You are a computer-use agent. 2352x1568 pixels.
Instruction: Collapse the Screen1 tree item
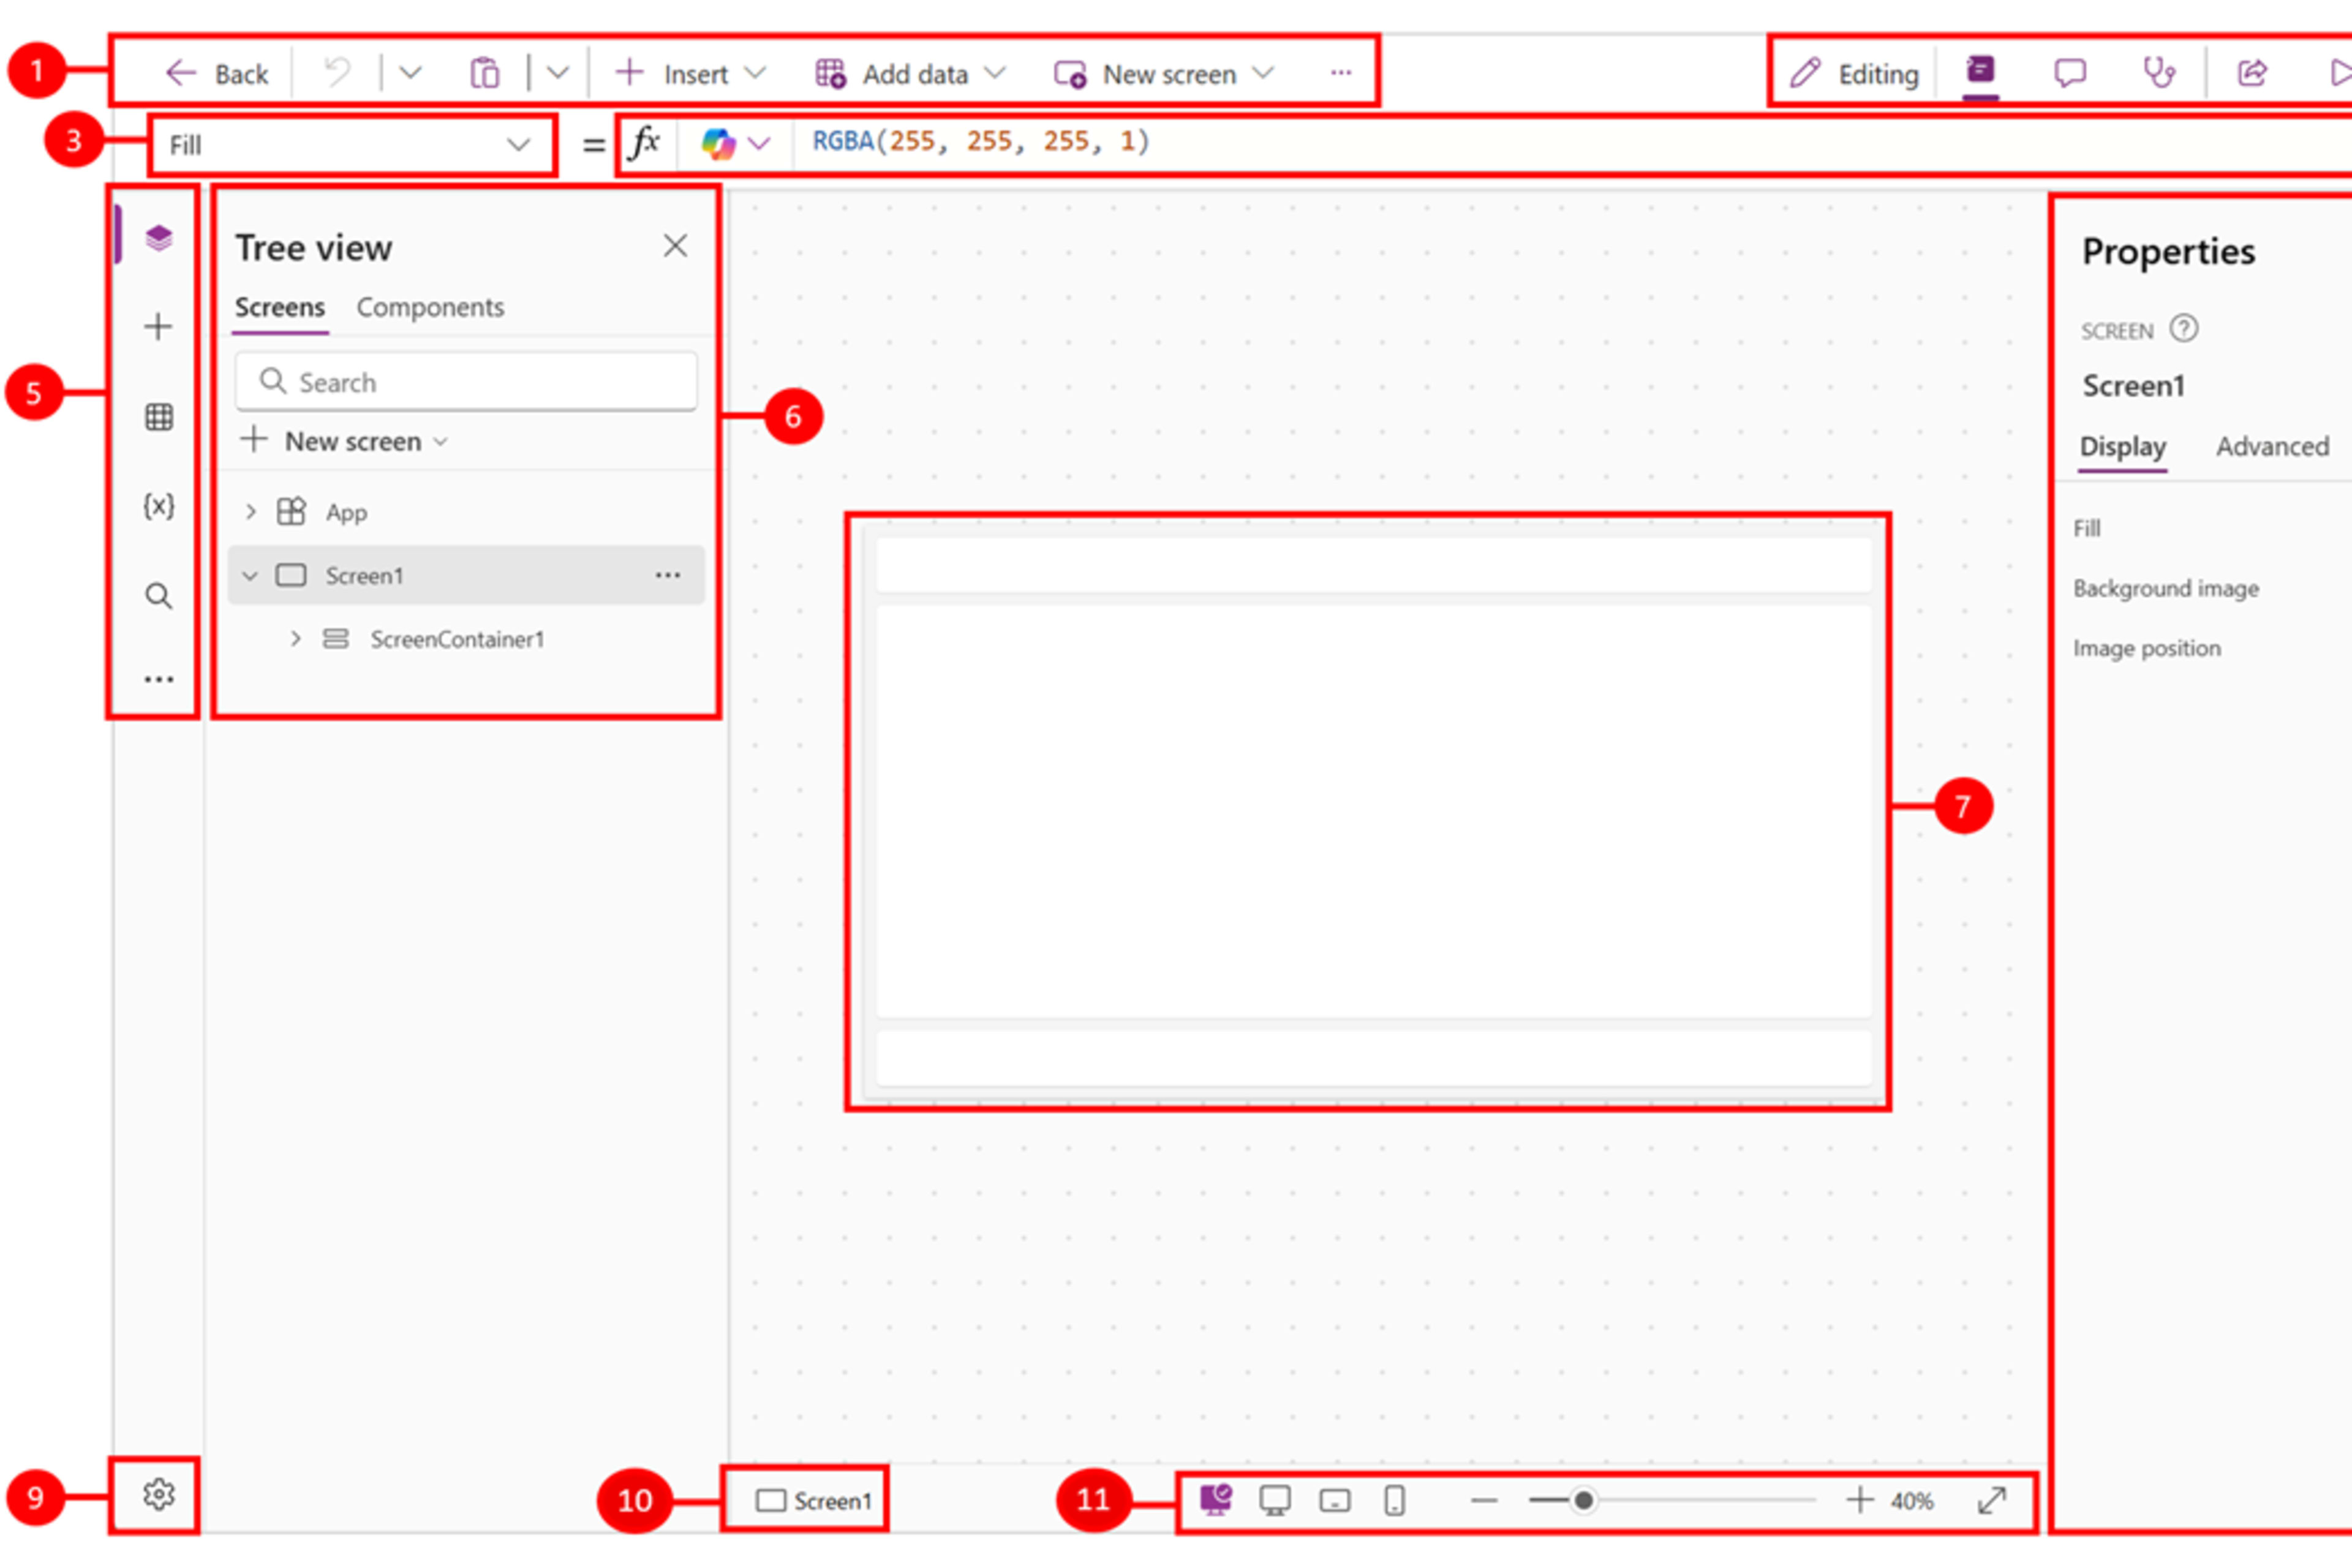coord(250,576)
